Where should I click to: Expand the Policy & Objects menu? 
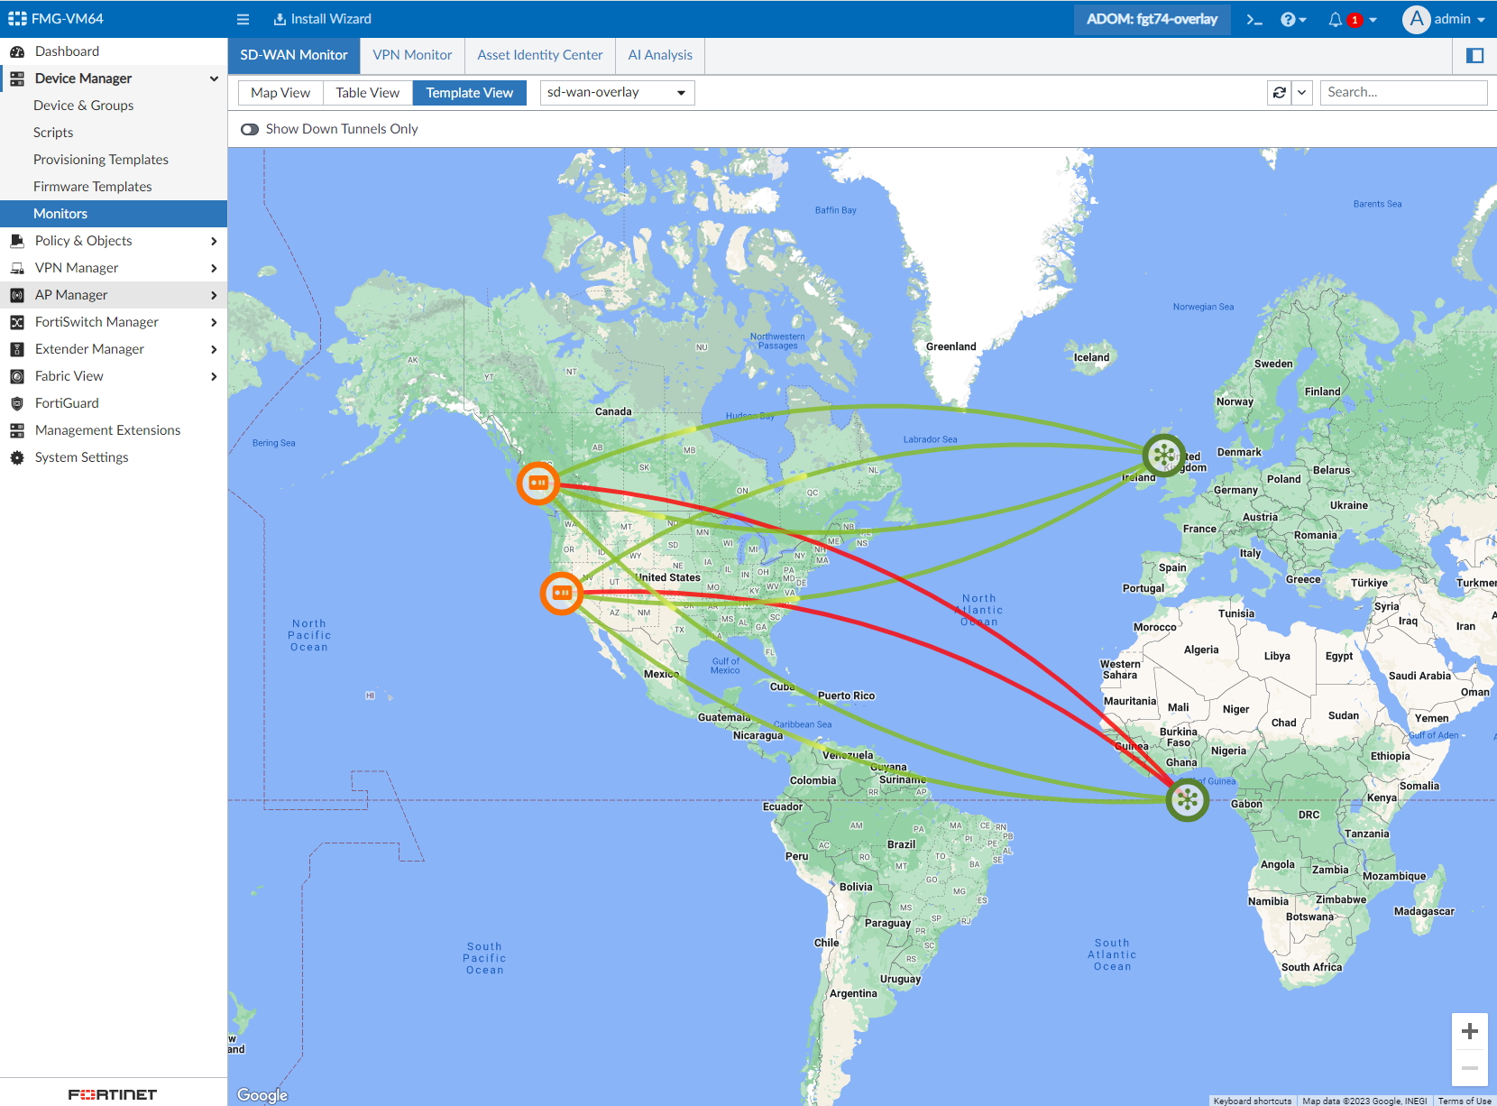pyautogui.click(x=114, y=241)
